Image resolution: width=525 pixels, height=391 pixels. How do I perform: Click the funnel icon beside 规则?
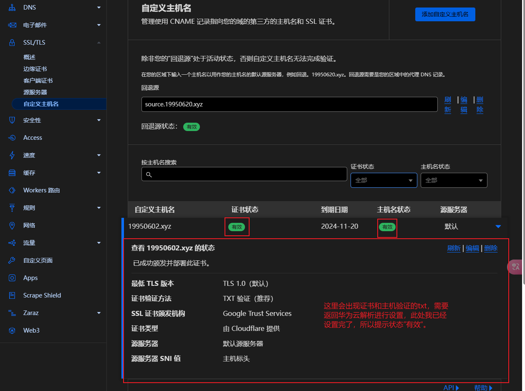click(12, 208)
